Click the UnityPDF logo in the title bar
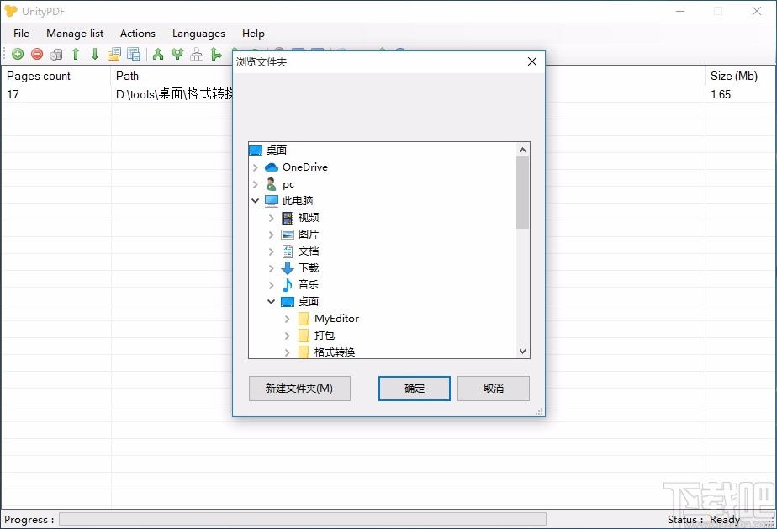 [x=11, y=11]
